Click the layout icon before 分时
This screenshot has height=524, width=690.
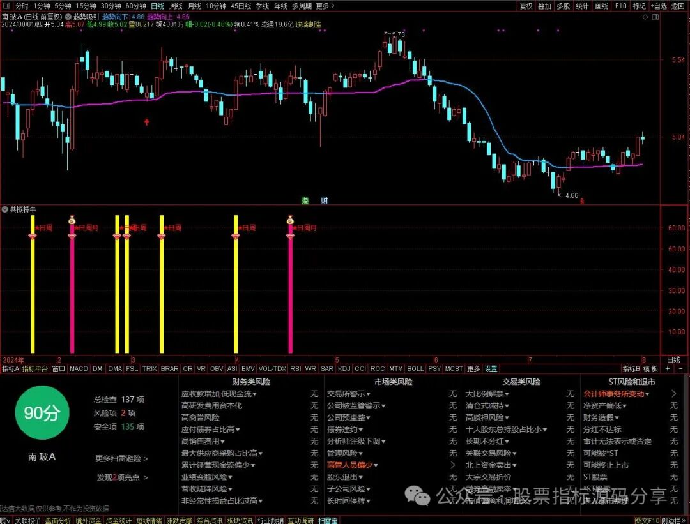pos(8,6)
